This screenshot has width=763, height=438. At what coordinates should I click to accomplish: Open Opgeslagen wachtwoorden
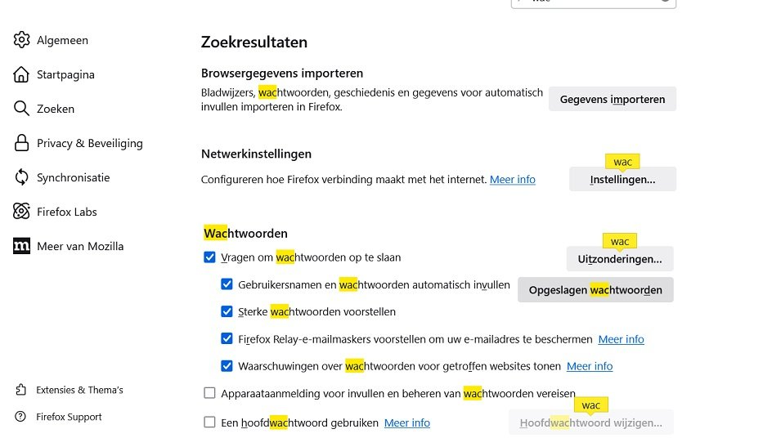point(595,290)
